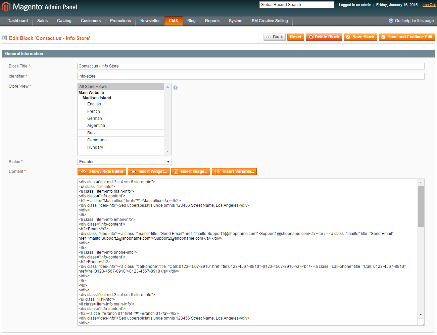Click the General Information section header
Image resolution: width=437 pixels, height=335 pixels.
point(218,54)
